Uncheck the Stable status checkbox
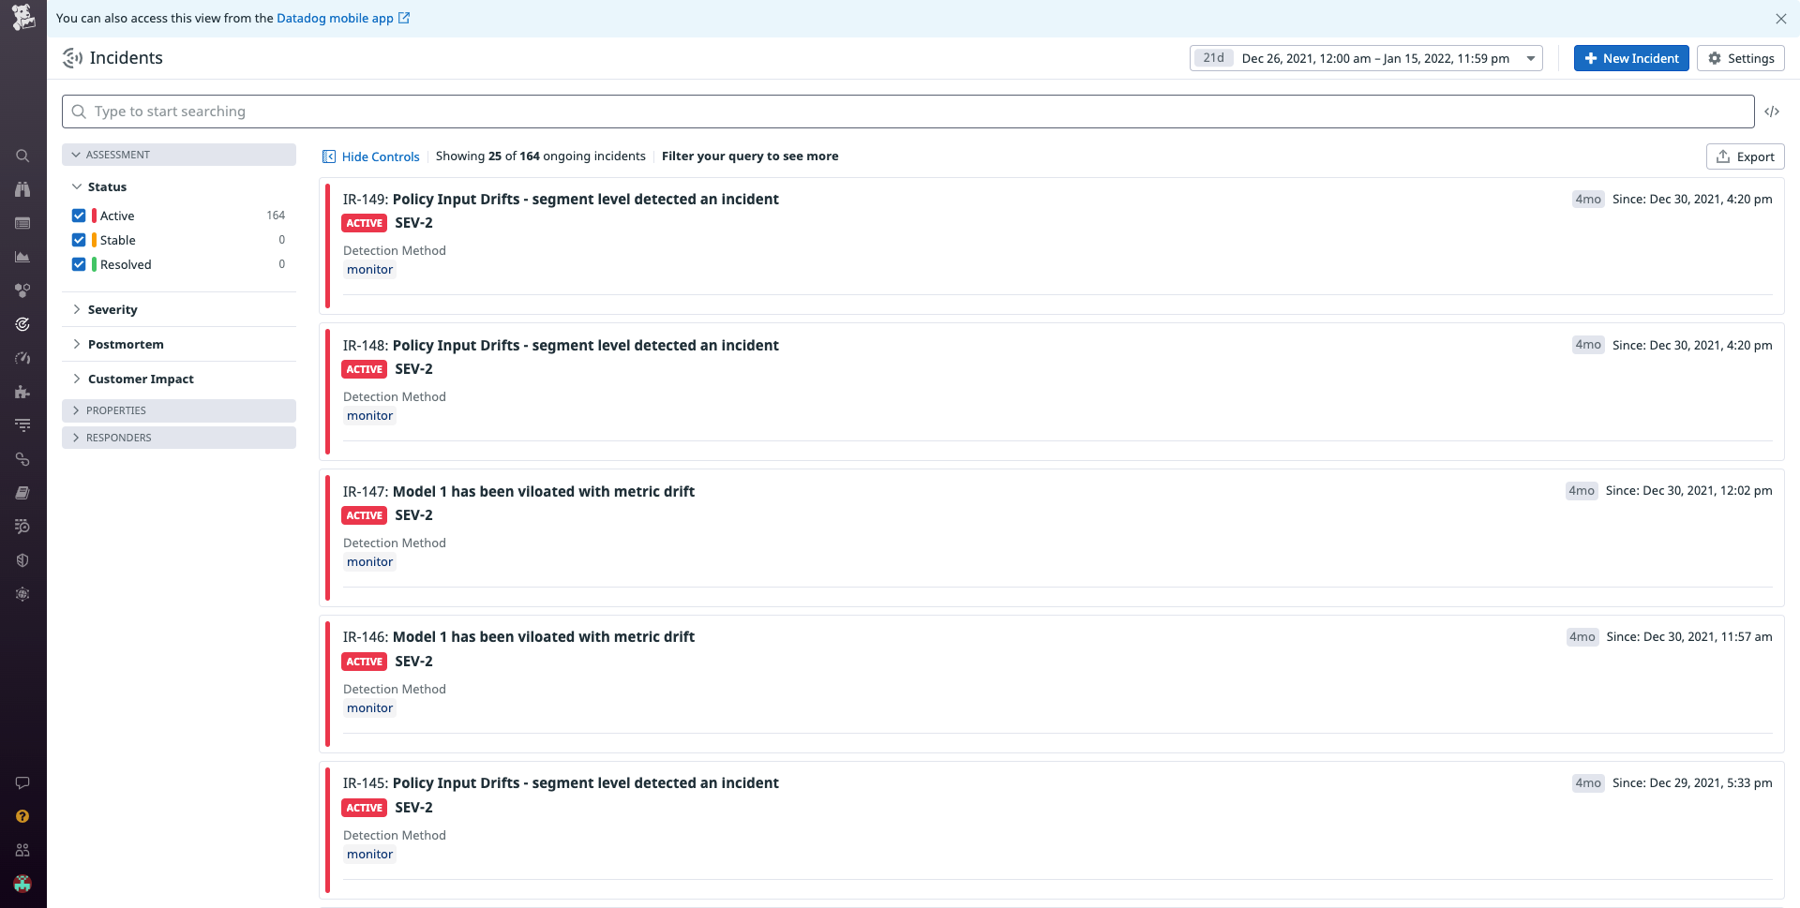The height and width of the screenshot is (908, 1800). [79, 239]
